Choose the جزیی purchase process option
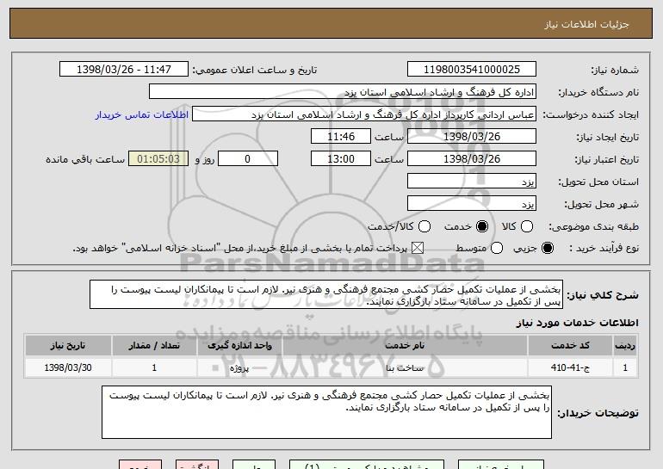 (548, 248)
